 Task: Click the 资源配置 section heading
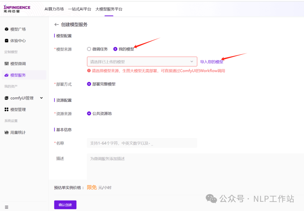[64, 100]
